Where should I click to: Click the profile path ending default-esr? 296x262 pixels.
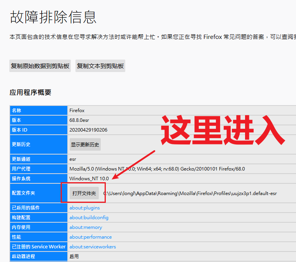190,193
